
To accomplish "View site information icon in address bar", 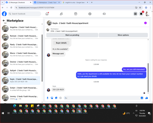I will (x=16, y=7).
